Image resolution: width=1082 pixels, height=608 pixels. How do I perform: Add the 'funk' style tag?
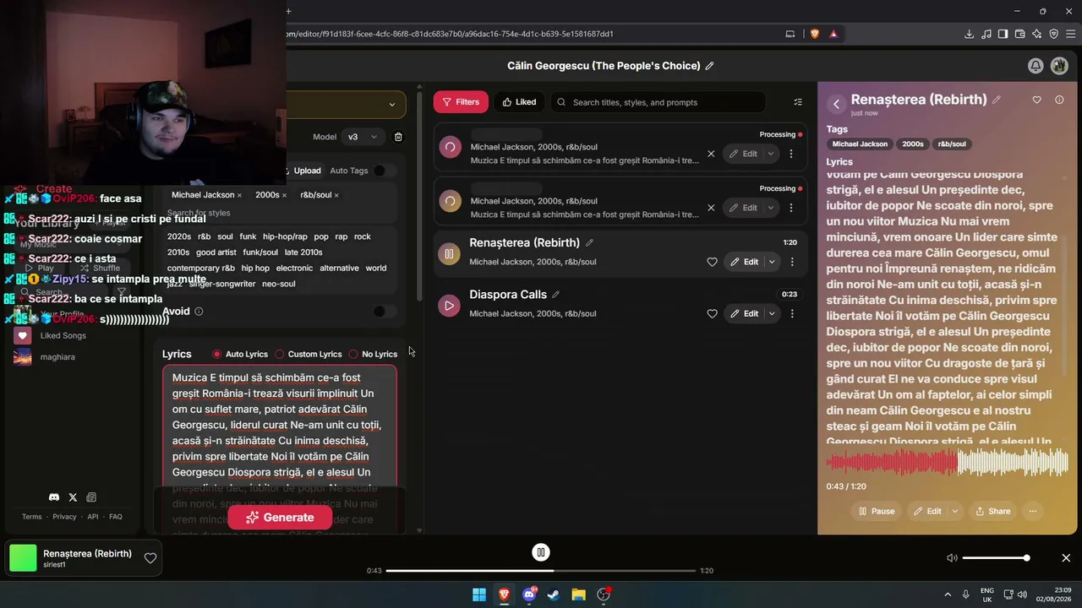(x=248, y=236)
